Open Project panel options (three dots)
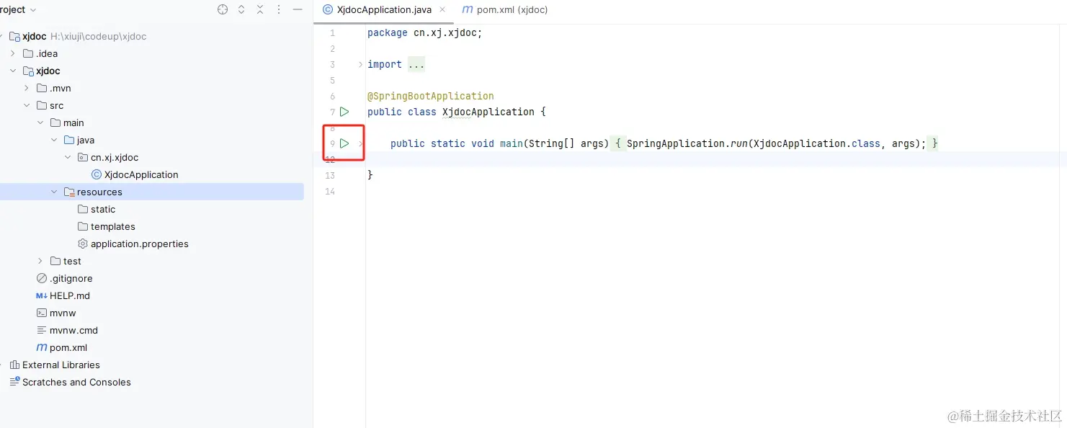Image resolution: width=1067 pixels, height=428 pixels. coord(279,9)
